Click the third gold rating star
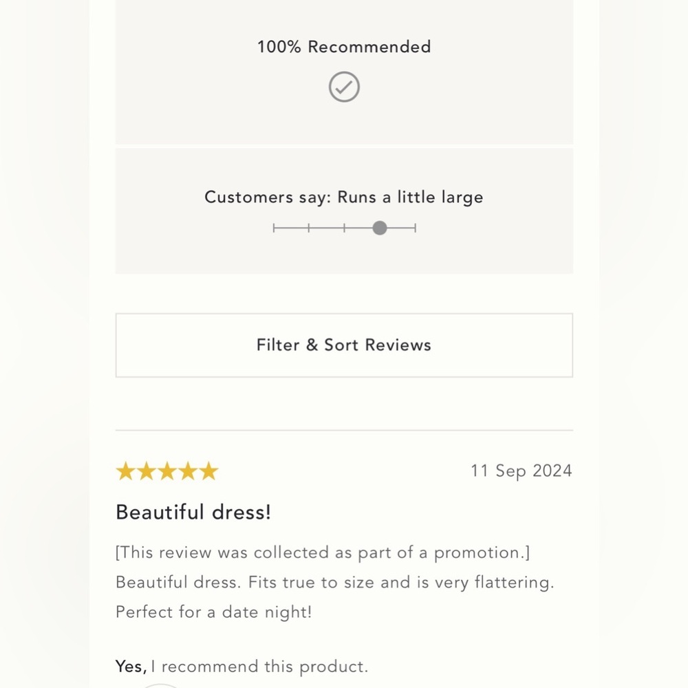Viewport: 688px width, 688px height. tap(166, 471)
